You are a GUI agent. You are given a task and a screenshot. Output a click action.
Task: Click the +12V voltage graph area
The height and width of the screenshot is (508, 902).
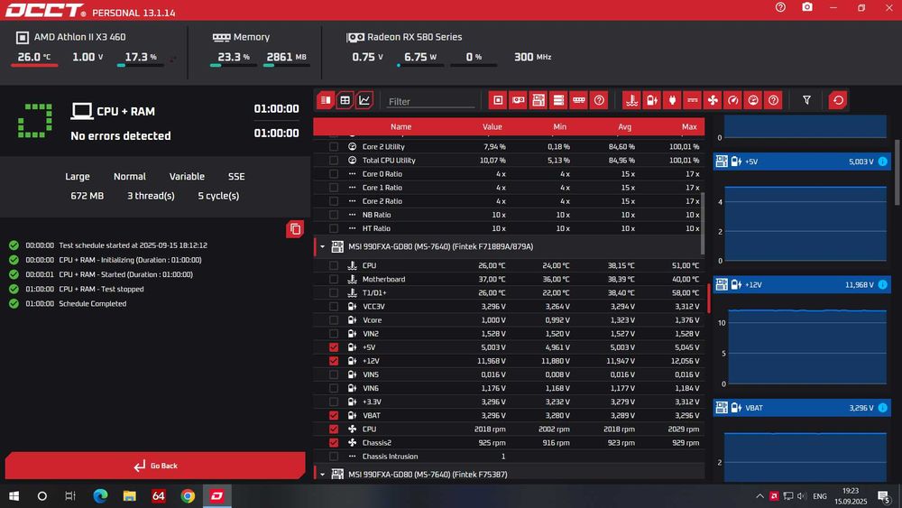point(807,346)
